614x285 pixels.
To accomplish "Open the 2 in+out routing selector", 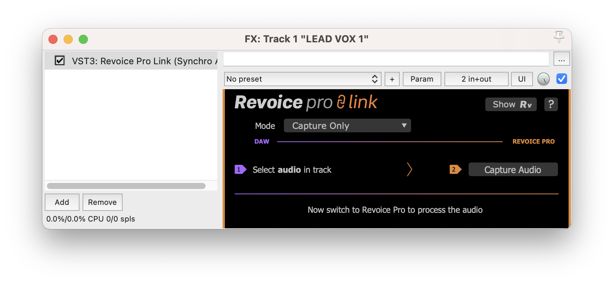I will 476,79.
